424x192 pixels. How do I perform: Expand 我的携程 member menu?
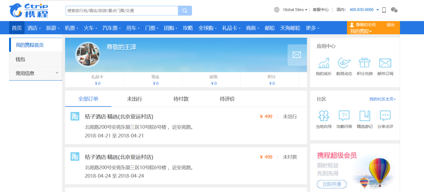361,31
